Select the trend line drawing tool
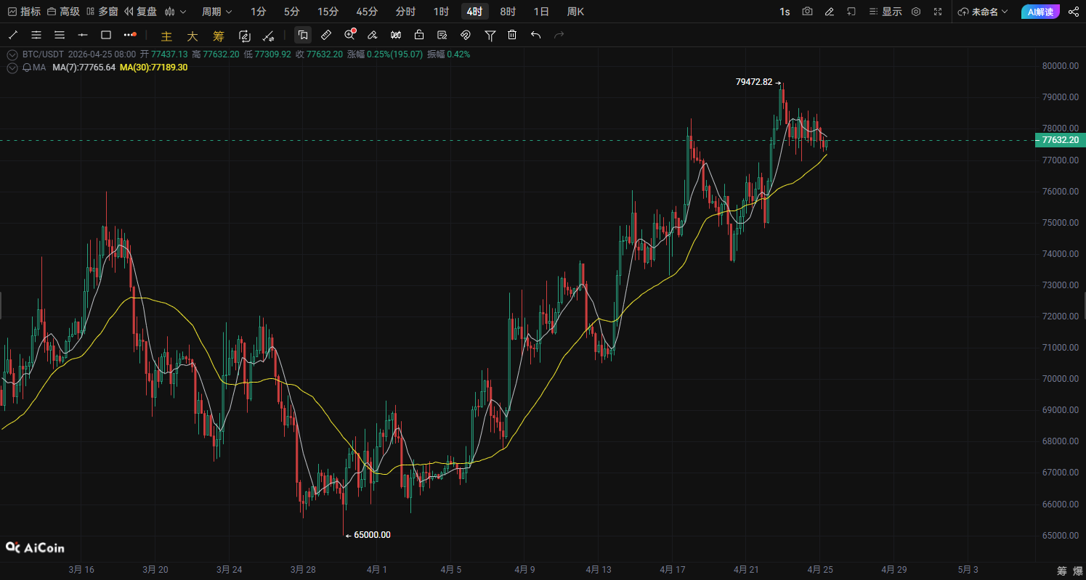The width and height of the screenshot is (1086, 580). pos(12,35)
